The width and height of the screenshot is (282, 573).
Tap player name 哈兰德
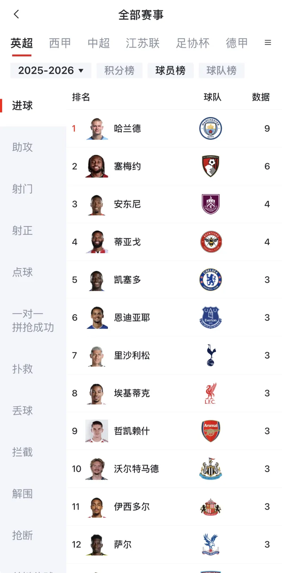click(x=127, y=128)
